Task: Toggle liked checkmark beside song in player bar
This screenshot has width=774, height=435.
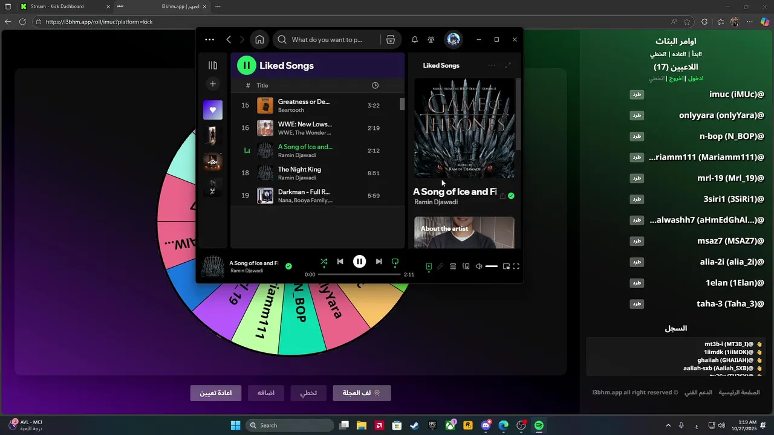Action: pos(288,266)
